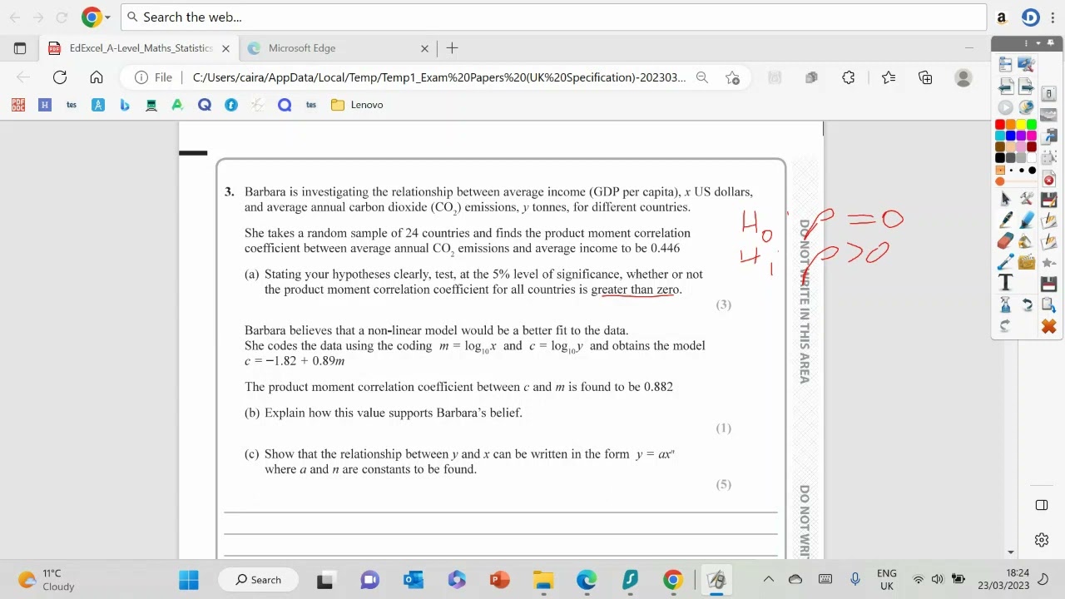Pick the red color swatch
Image resolution: width=1065 pixels, height=599 pixels.
[1000, 124]
